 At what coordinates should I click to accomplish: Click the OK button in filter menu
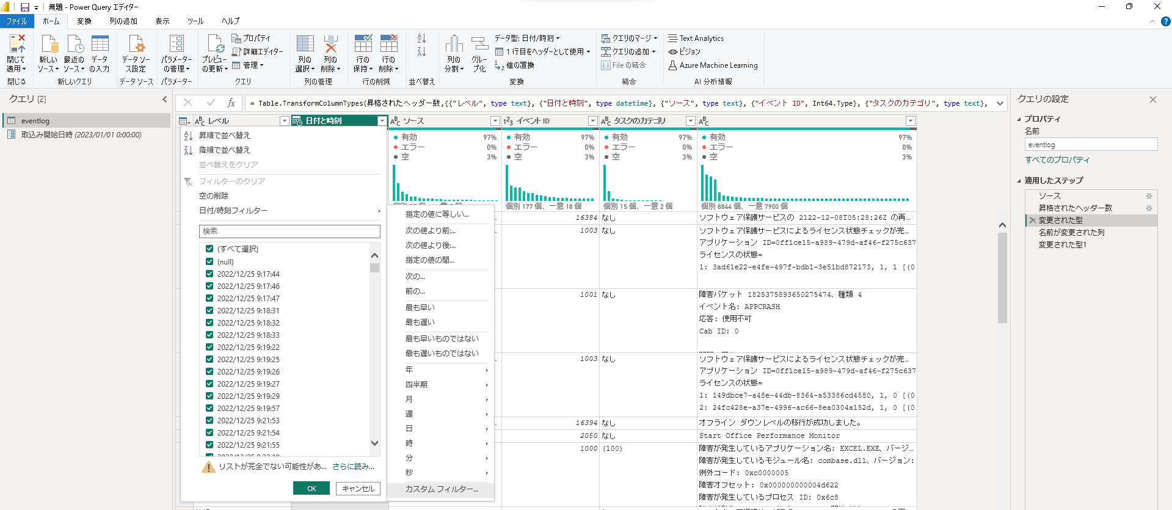click(x=311, y=489)
